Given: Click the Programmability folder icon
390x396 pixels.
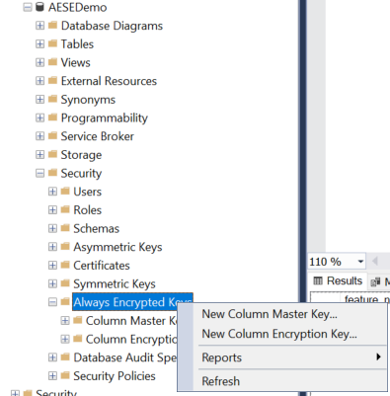Looking at the screenshot, I should pyautogui.click(x=52, y=118).
